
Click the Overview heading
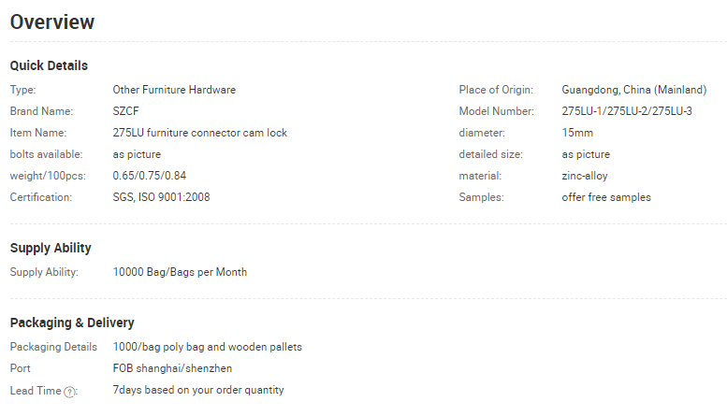click(52, 22)
